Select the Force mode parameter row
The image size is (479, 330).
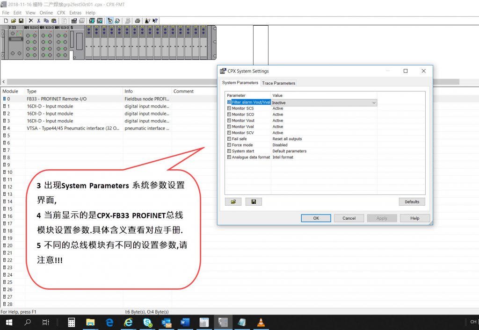click(302, 145)
